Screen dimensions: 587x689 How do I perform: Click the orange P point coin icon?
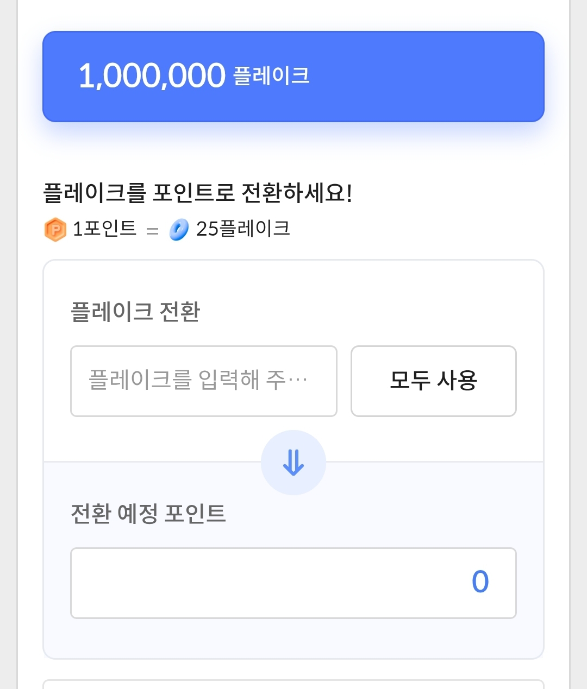[55, 229]
